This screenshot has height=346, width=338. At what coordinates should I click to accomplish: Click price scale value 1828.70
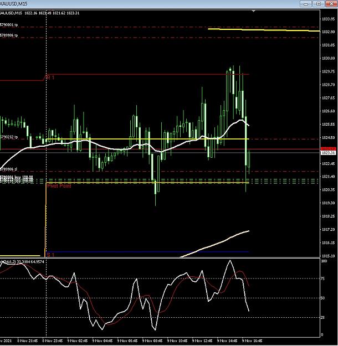pyautogui.click(x=328, y=85)
